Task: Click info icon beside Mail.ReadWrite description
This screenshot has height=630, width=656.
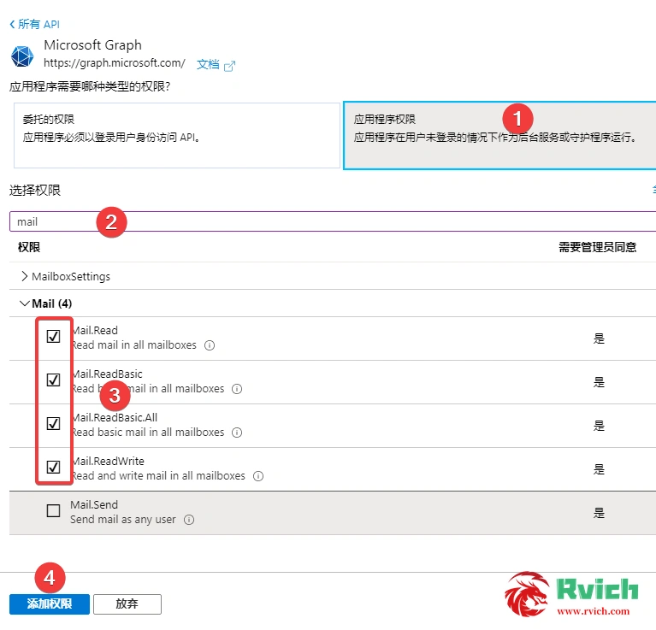Action: coord(258,476)
